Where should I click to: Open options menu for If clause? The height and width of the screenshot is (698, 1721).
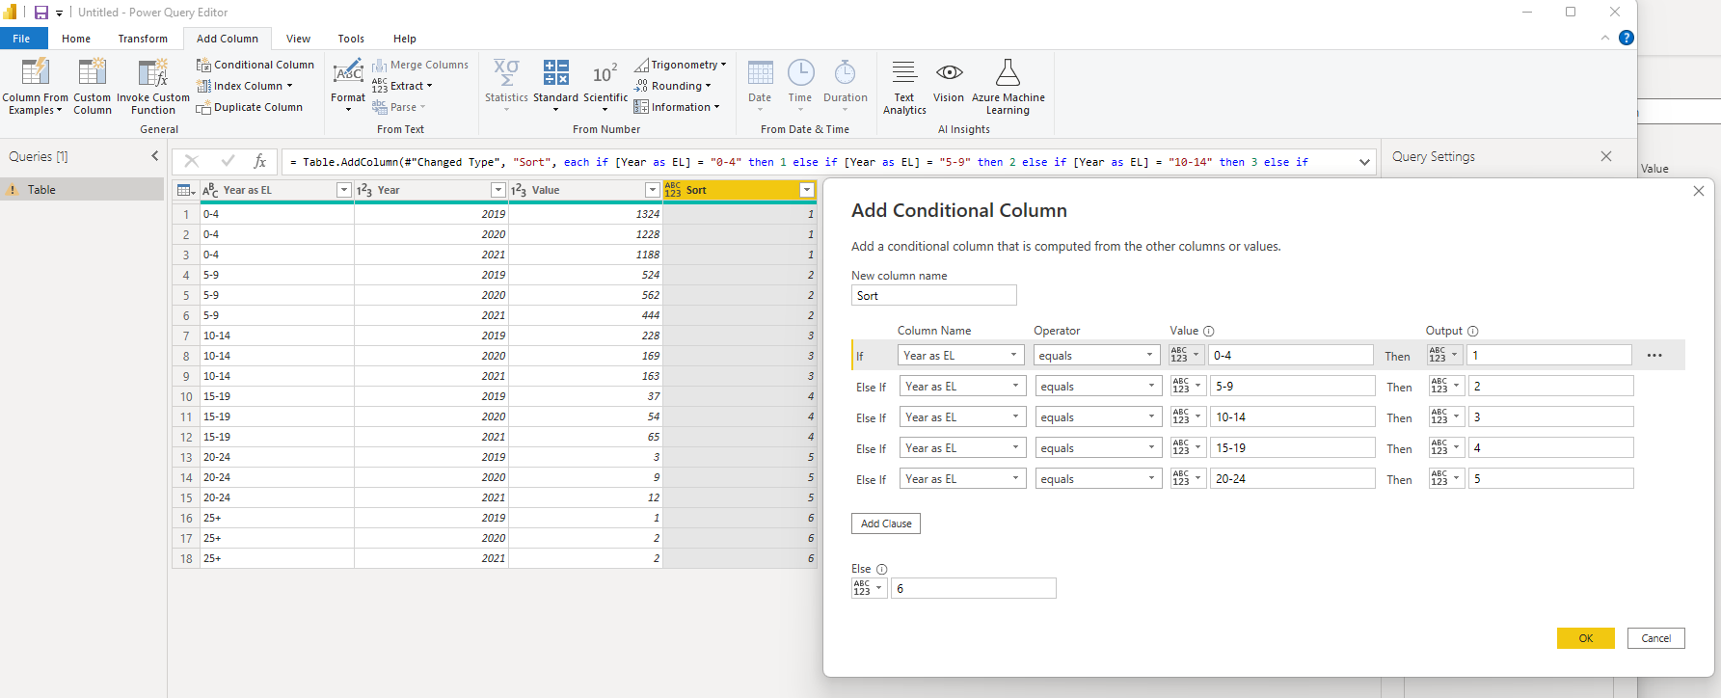(x=1654, y=356)
